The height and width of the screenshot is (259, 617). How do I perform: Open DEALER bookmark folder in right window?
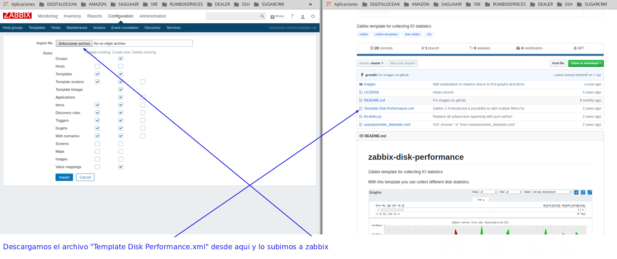pos(541,4)
